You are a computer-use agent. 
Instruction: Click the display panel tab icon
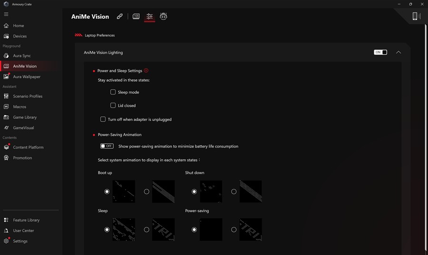136,17
